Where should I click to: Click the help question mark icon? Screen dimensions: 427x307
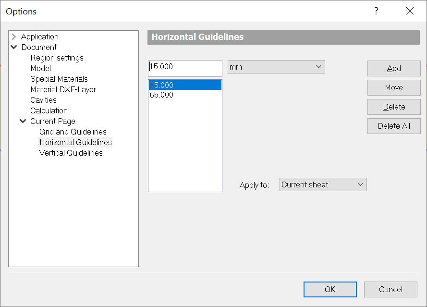pyautogui.click(x=376, y=11)
